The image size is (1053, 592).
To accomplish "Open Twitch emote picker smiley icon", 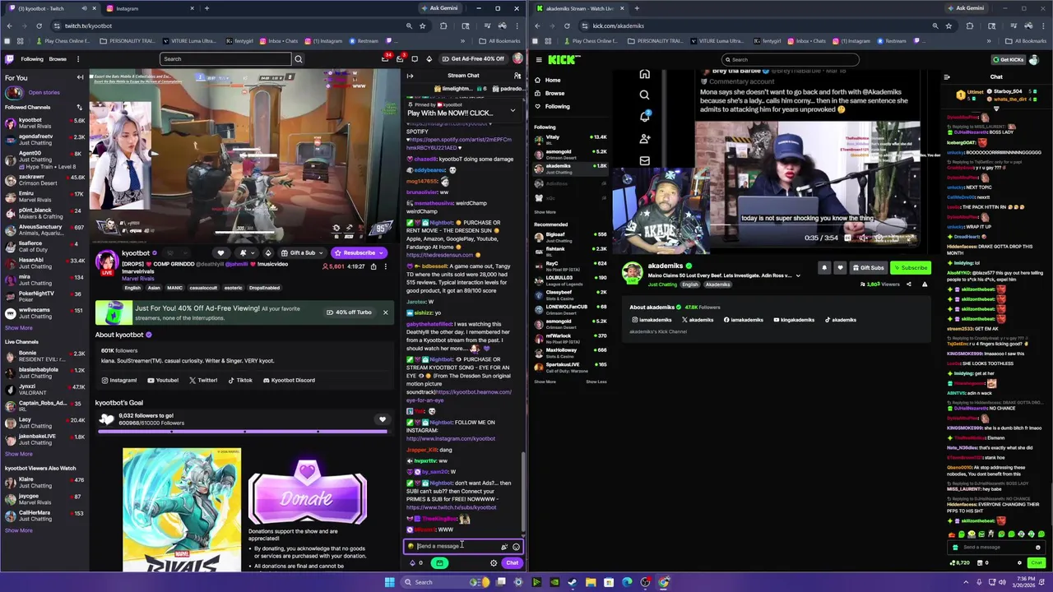I will (516, 547).
